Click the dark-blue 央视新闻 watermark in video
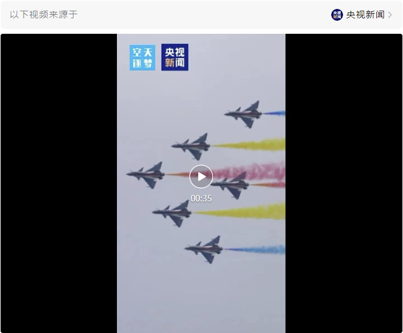This screenshot has width=403, height=333. [174, 57]
